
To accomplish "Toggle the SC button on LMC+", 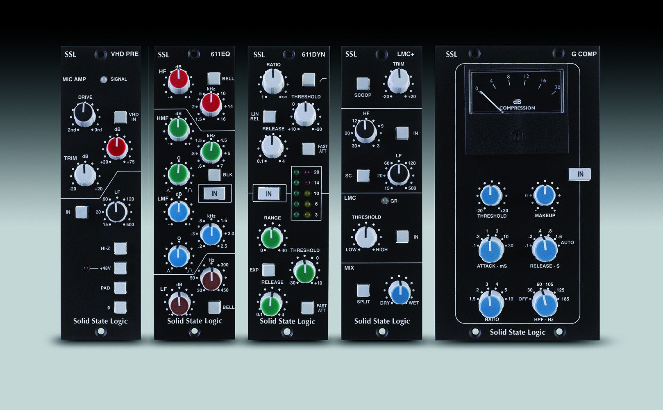I will click(x=363, y=175).
